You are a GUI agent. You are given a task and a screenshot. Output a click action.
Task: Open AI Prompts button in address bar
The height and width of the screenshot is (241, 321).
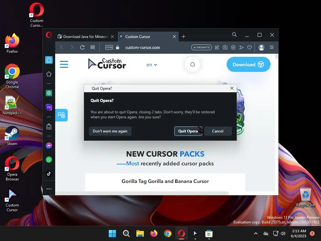pyautogui.click(x=202, y=48)
